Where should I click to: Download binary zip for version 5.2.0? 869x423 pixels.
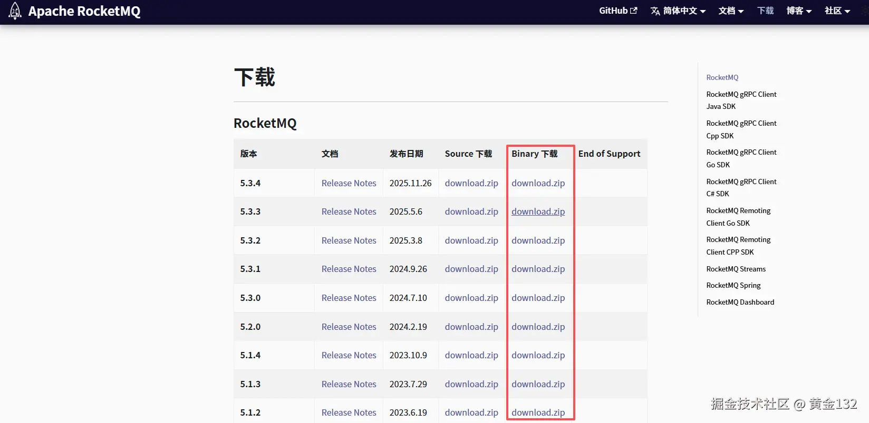click(x=538, y=327)
